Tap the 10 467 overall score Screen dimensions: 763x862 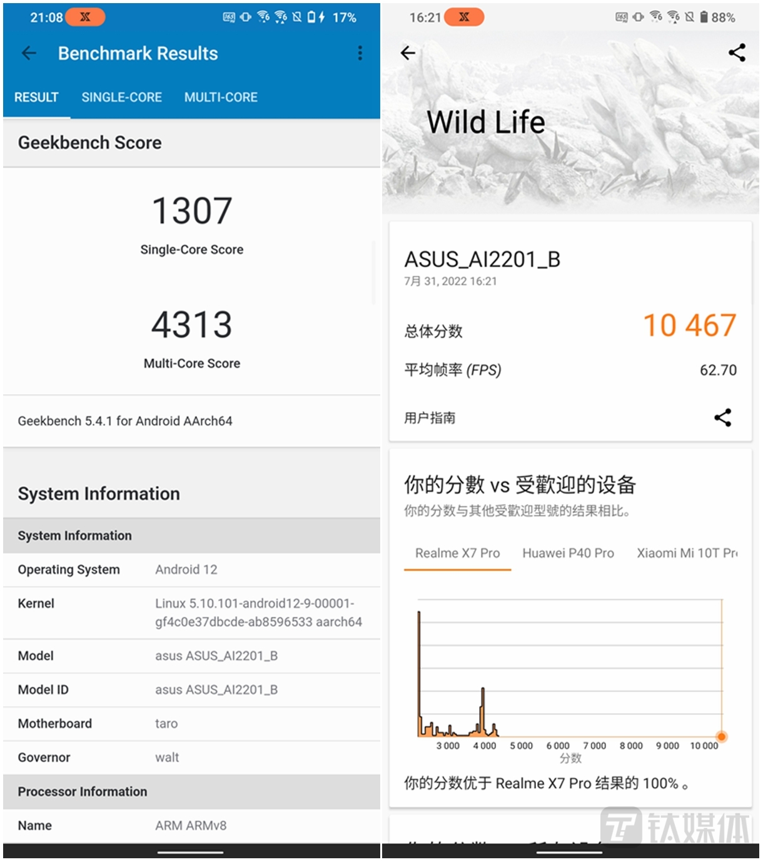(x=689, y=326)
